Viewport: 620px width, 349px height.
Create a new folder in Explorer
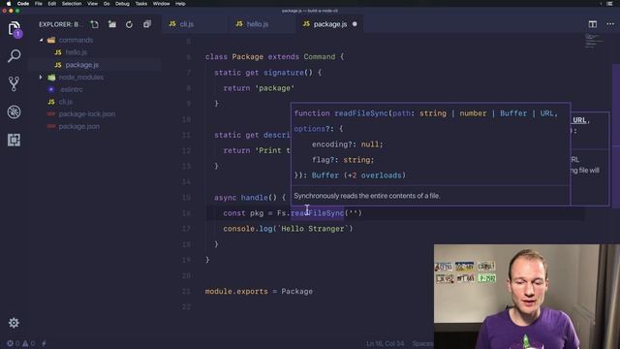pos(112,24)
